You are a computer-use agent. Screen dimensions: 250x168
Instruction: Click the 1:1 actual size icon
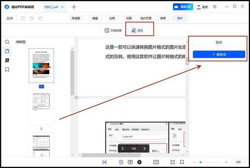(156, 162)
